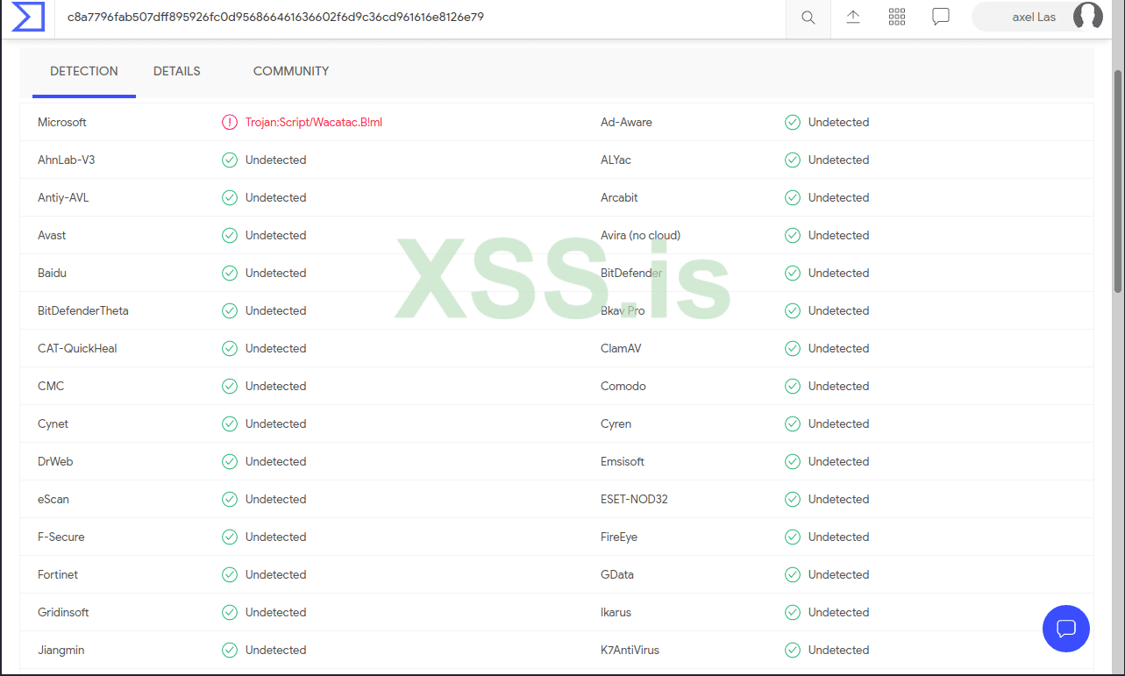
Task: Select the Arcabit vendor name
Action: click(x=619, y=198)
